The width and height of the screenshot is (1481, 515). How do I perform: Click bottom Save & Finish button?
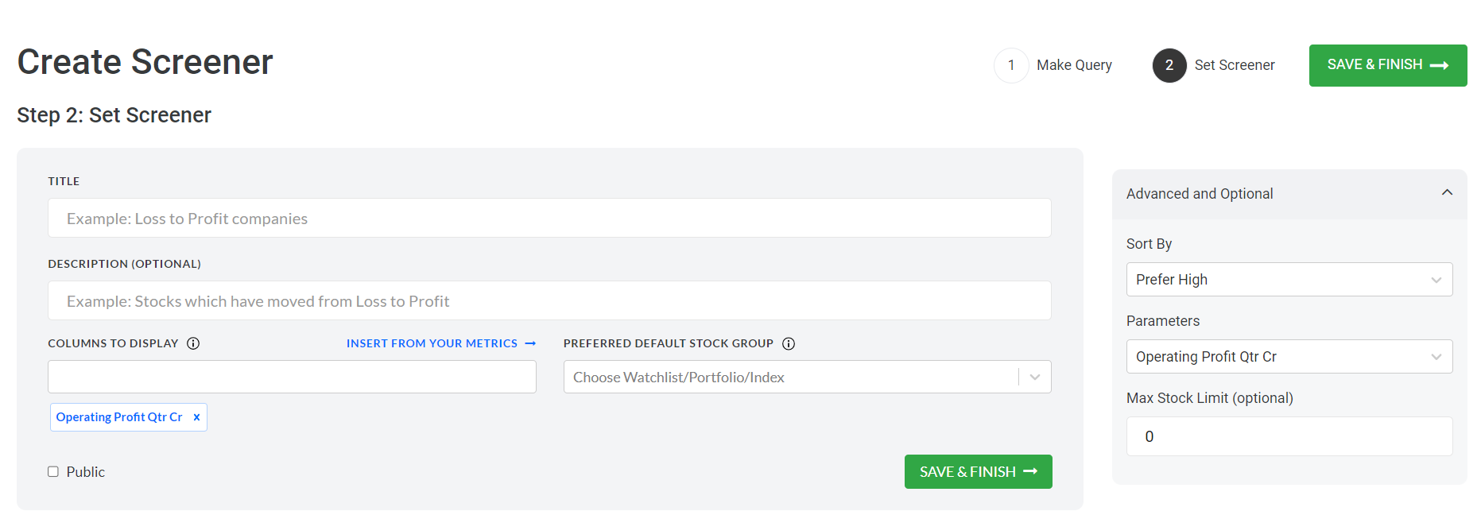point(978,471)
